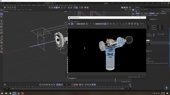Screen dimensions: 170x95
Task: Select the Move tool in left toolbar
Action: (x=2, y=21)
